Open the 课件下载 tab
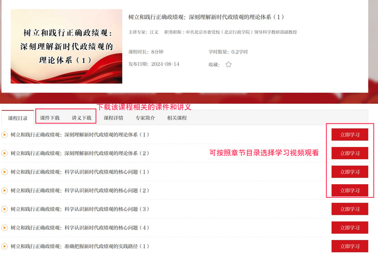Image resolution: width=378 pixels, height=255 pixels. pyautogui.click(x=50, y=118)
